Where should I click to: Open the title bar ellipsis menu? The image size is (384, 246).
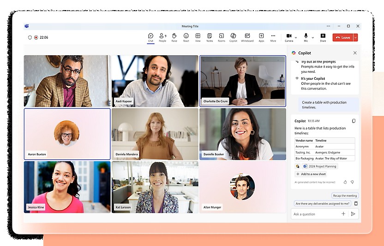(x=329, y=26)
